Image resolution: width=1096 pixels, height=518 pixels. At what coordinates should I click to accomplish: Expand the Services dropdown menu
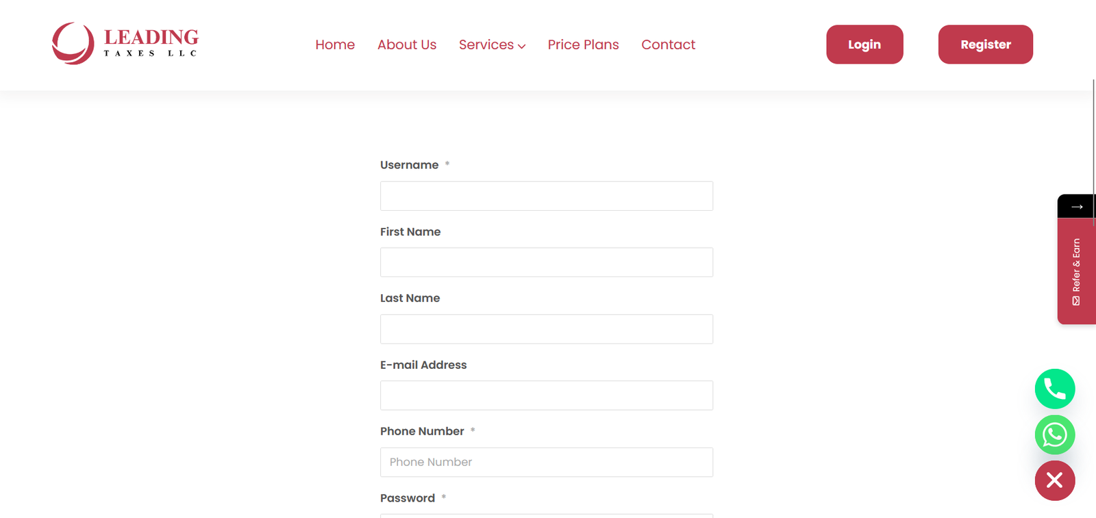(x=492, y=44)
